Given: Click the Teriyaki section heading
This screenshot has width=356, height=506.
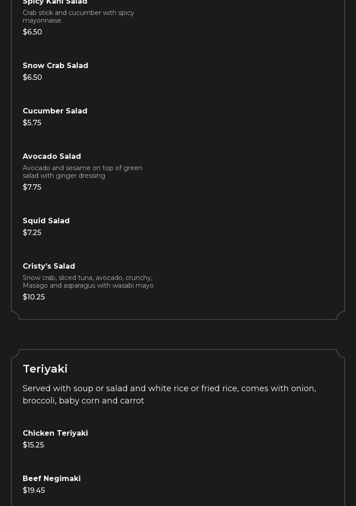Looking at the screenshot, I should 45,369.
